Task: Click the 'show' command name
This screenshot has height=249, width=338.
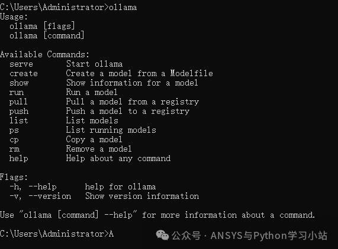Action: click(19, 83)
